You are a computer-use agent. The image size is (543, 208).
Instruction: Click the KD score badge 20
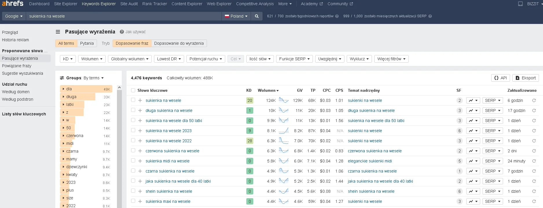250,100
